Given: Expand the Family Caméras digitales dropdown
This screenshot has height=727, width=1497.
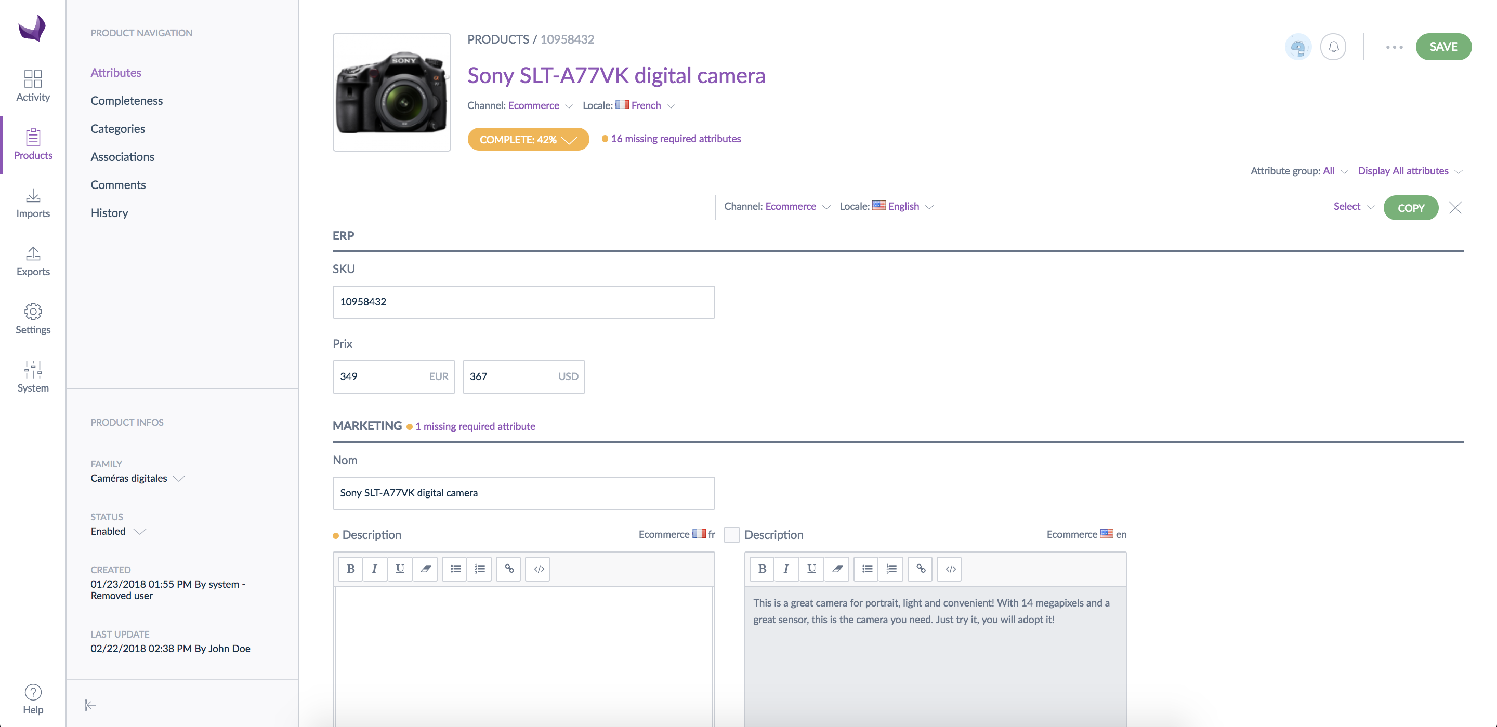Looking at the screenshot, I should click(137, 478).
